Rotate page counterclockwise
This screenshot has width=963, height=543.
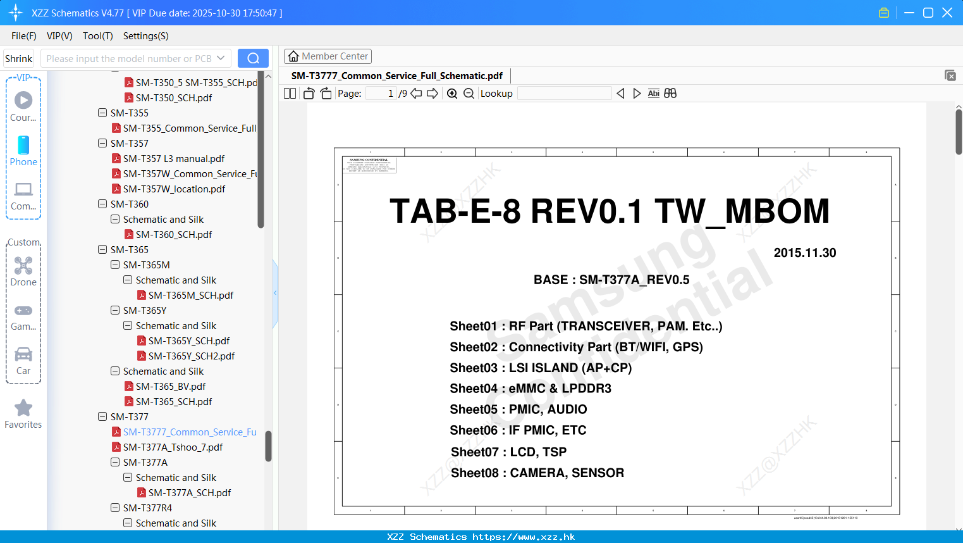point(309,93)
